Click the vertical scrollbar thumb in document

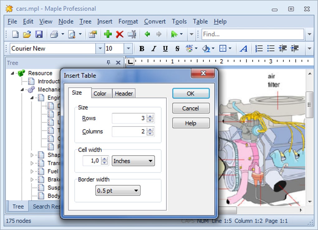(309, 104)
